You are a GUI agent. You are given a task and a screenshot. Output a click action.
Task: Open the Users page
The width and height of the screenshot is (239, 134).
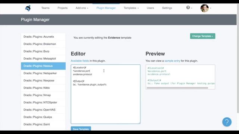click(x=150, y=8)
